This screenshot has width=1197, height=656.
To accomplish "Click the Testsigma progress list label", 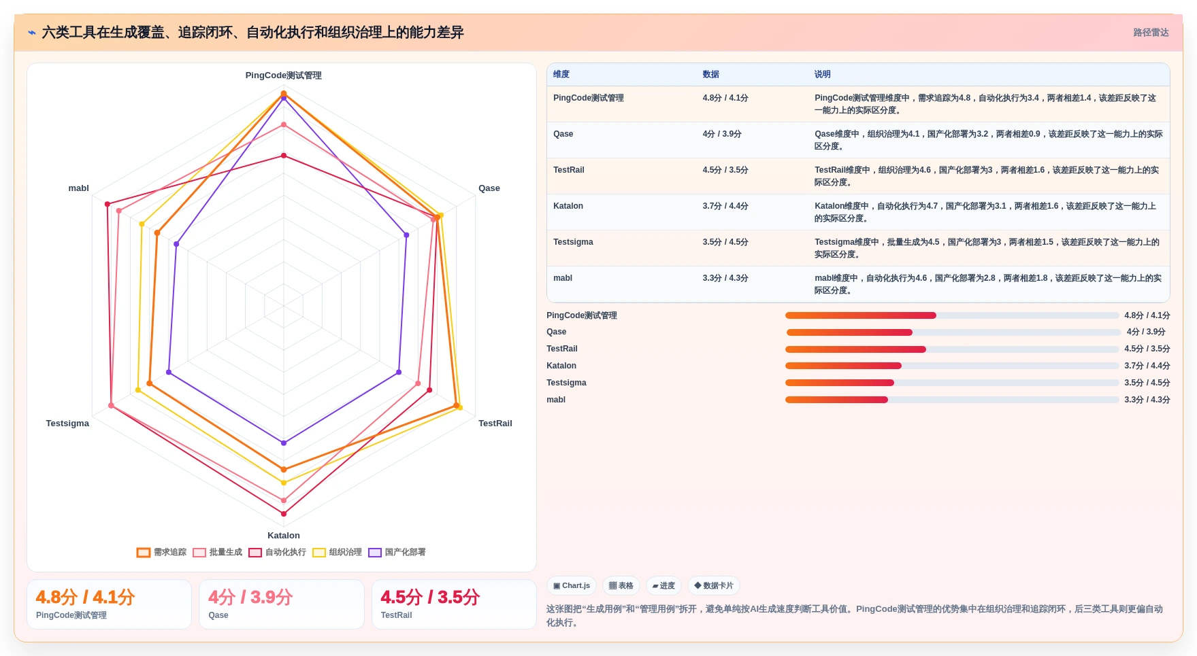I will (566, 383).
